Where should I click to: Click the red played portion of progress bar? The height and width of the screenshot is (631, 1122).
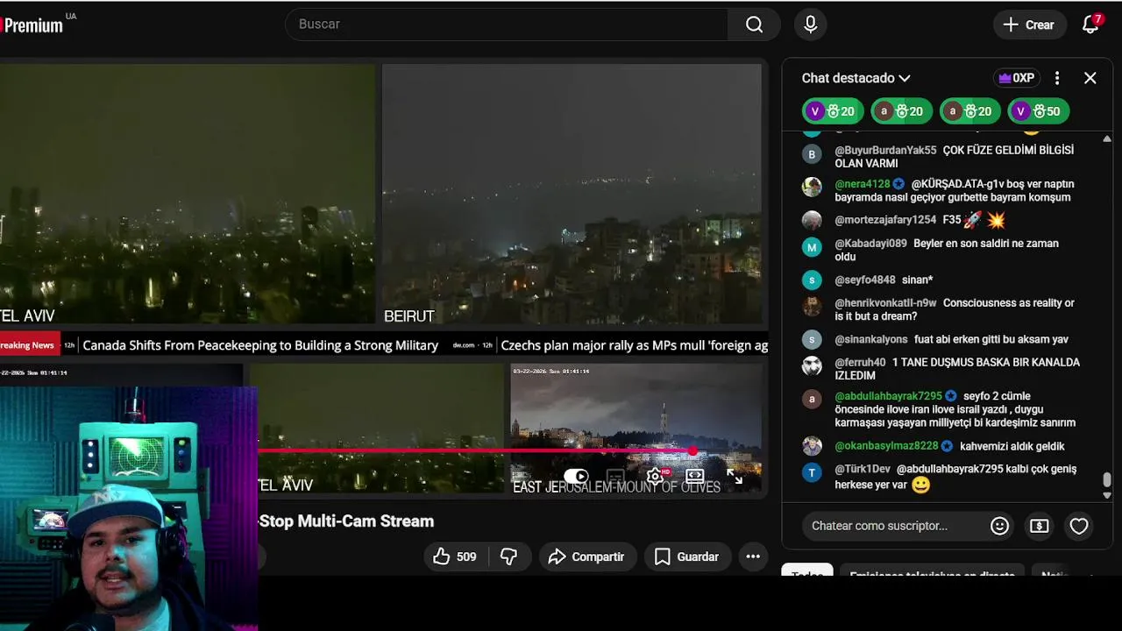click(473, 451)
